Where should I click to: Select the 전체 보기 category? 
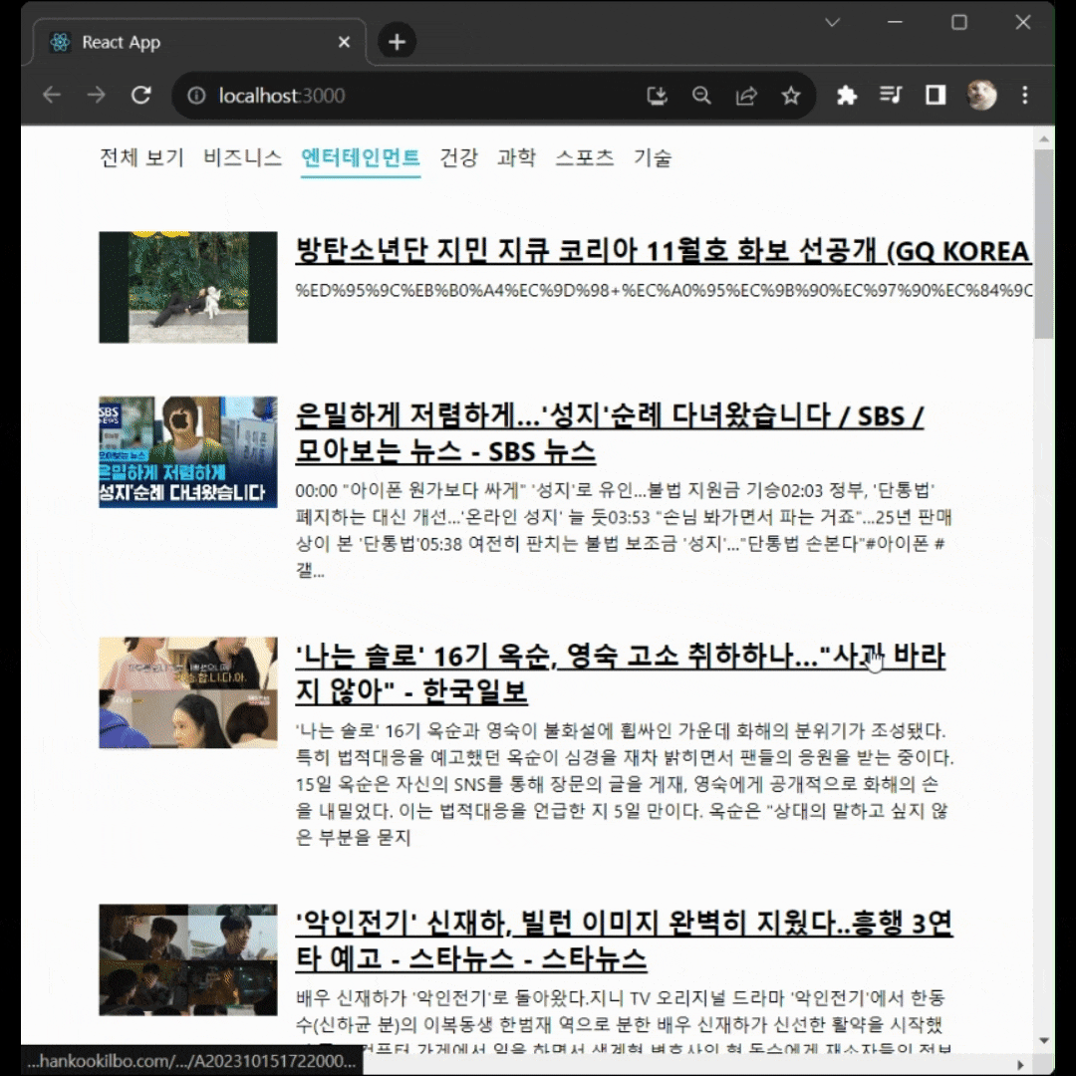tap(142, 157)
